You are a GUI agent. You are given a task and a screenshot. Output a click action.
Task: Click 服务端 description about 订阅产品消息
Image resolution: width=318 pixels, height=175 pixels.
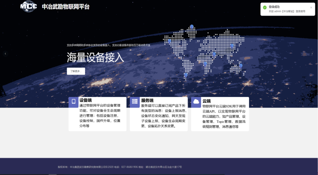164,116
